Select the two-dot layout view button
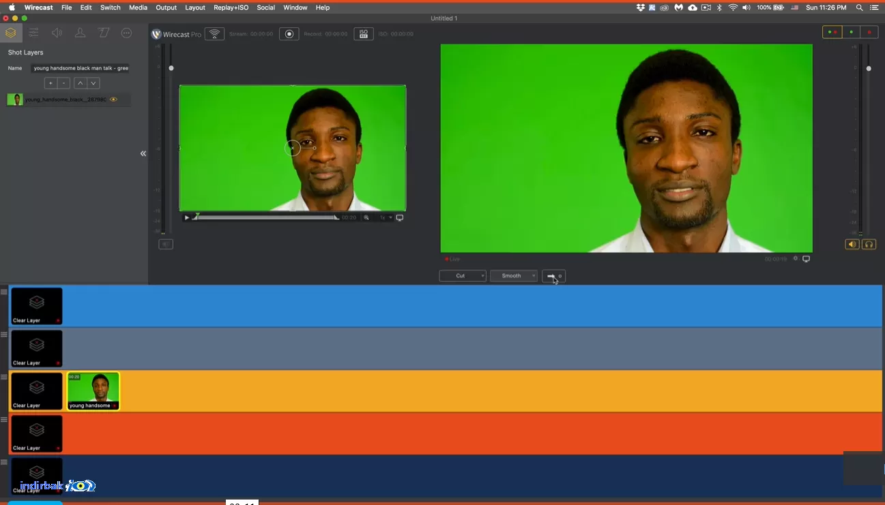This screenshot has width=885, height=505. point(832,32)
